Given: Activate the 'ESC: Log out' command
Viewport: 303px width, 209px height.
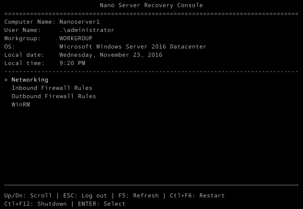Looking at the screenshot, I should click(x=83, y=196).
